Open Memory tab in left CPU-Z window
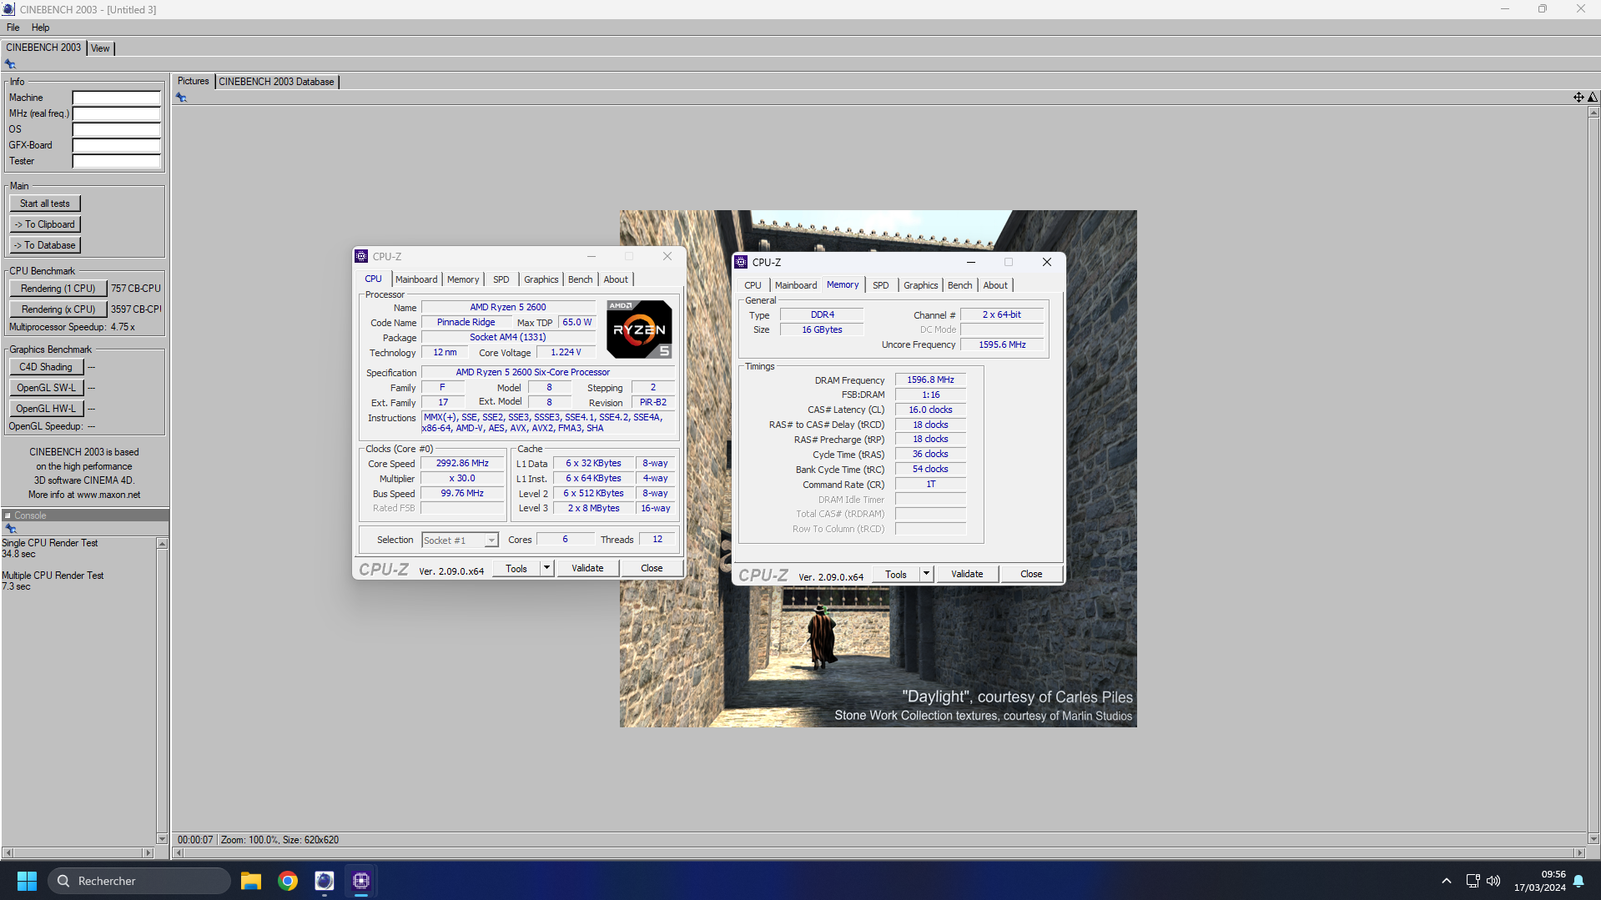Viewport: 1601px width, 900px height. [x=463, y=279]
